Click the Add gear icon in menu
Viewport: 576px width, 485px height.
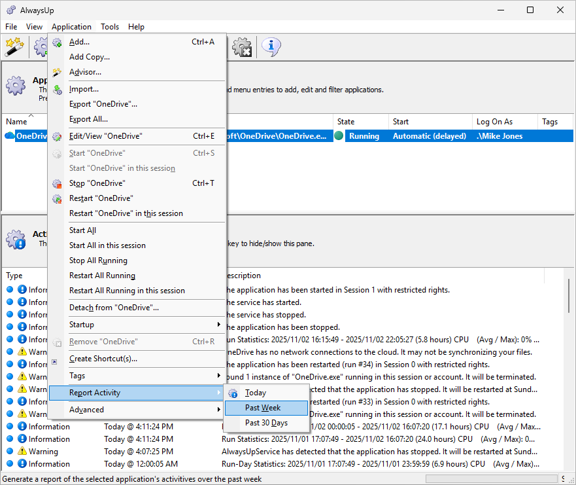click(58, 42)
